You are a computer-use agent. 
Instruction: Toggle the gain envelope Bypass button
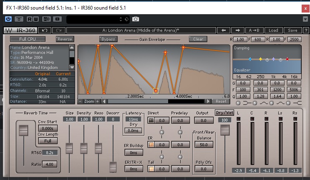click(x=108, y=39)
